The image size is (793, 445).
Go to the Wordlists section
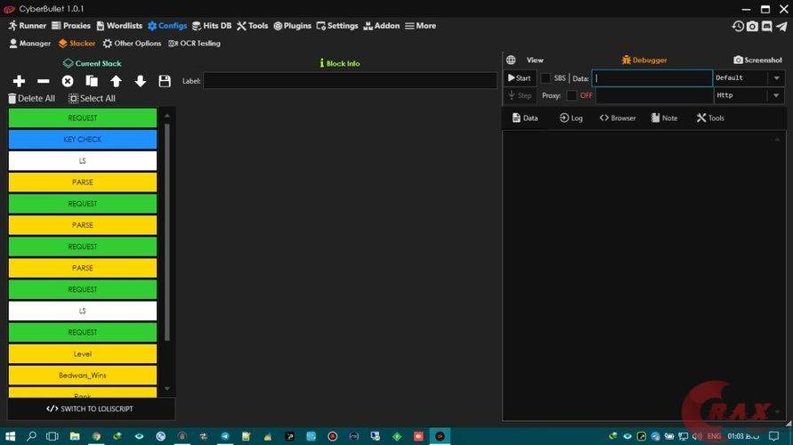[119, 26]
